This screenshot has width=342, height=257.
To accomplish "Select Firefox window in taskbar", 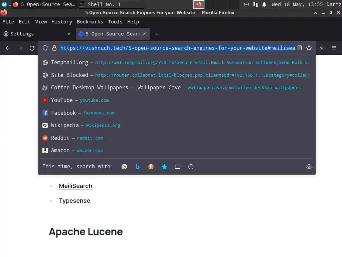I will [x=44, y=4].
